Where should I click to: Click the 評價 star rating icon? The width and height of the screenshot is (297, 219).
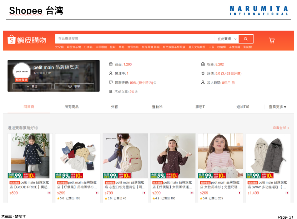click(x=203, y=73)
